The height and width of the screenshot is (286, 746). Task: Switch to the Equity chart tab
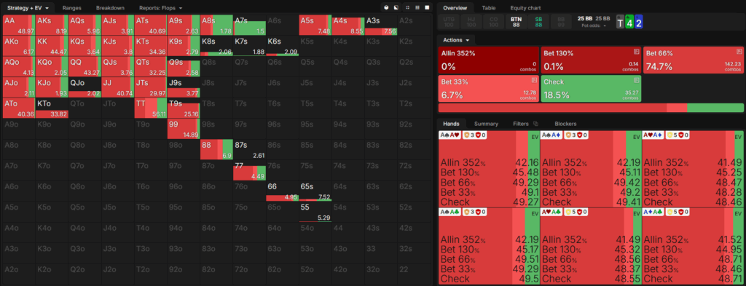click(525, 7)
